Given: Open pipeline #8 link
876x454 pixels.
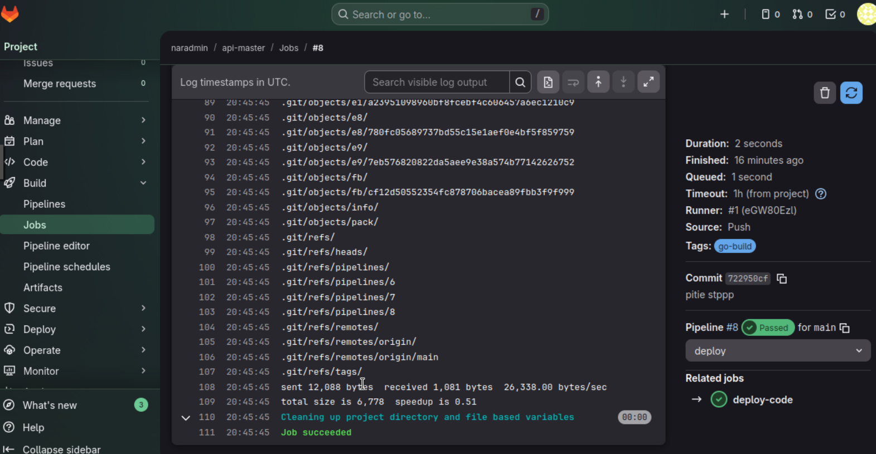Looking at the screenshot, I should pyautogui.click(x=732, y=328).
